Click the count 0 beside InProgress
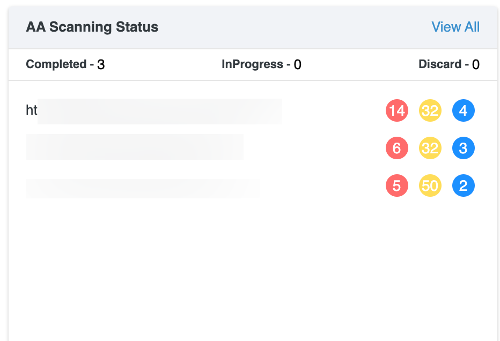 point(297,65)
